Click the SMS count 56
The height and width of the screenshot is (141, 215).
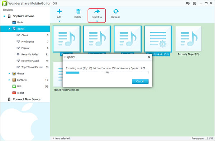point(47,87)
